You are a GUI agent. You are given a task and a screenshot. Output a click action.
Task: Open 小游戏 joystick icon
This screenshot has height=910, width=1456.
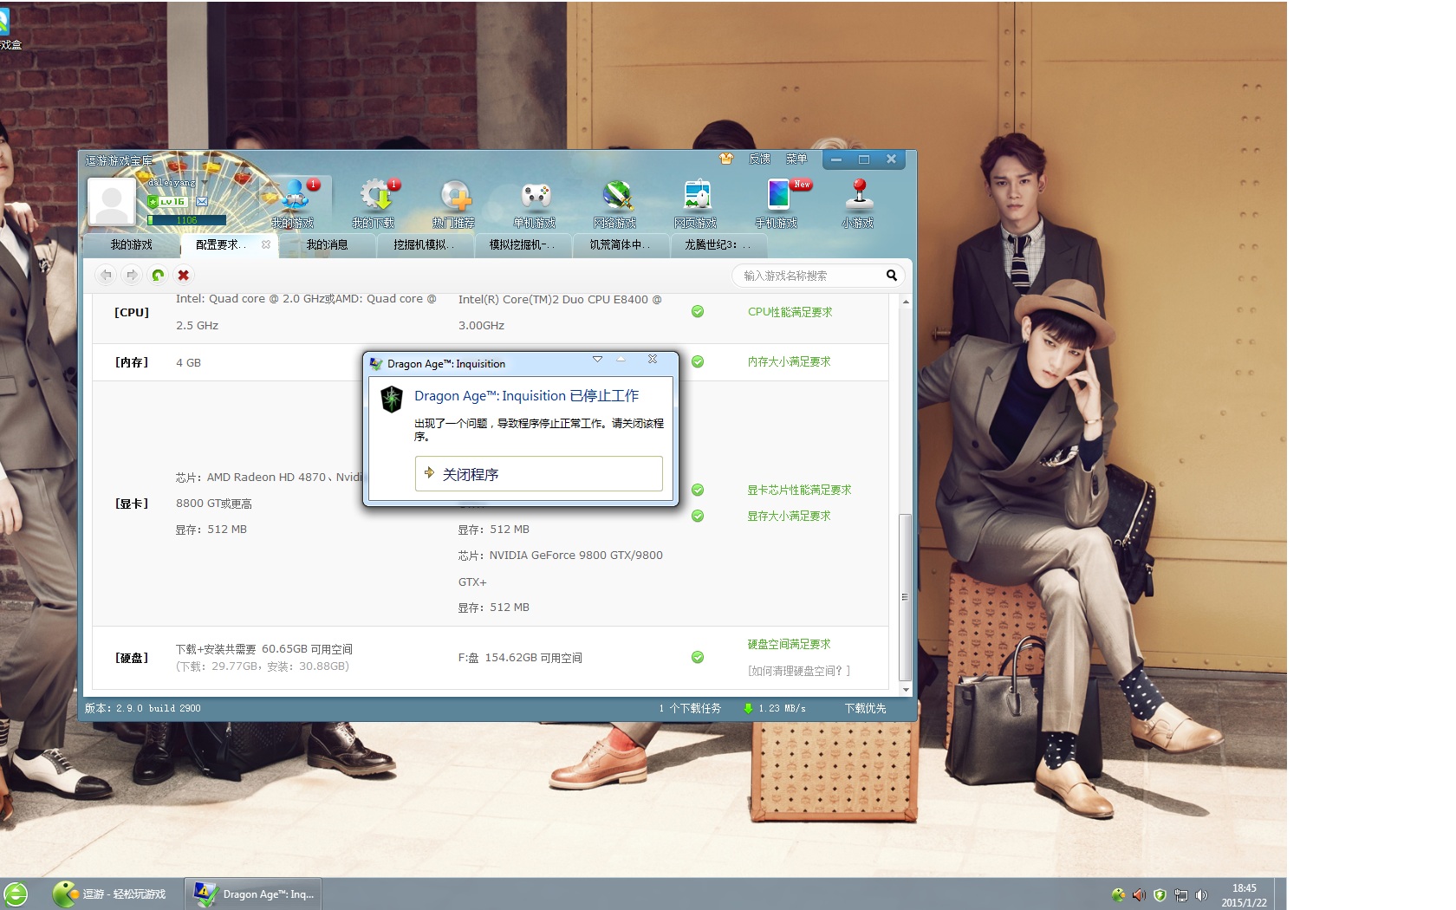859,195
